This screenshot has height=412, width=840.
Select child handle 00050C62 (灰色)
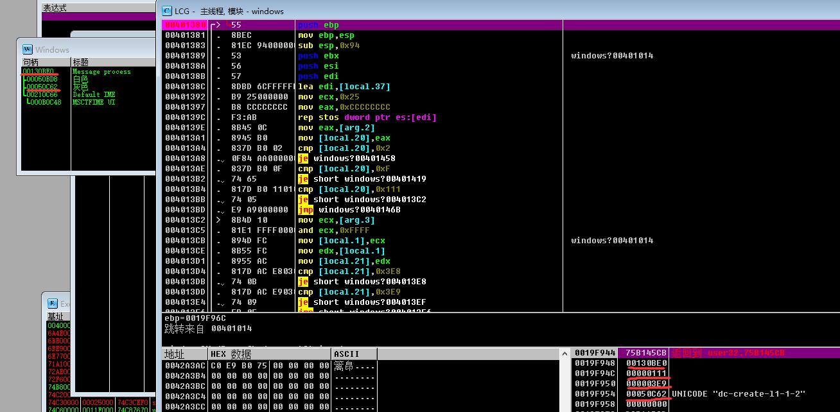[x=42, y=87]
